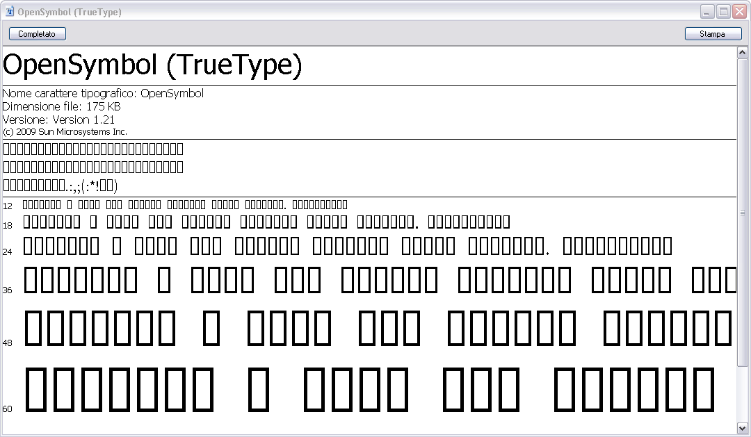Click the size label 18

[7, 225]
